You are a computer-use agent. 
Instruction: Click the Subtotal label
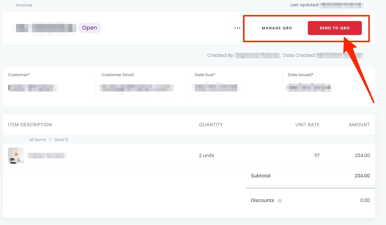[x=261, y=176]
